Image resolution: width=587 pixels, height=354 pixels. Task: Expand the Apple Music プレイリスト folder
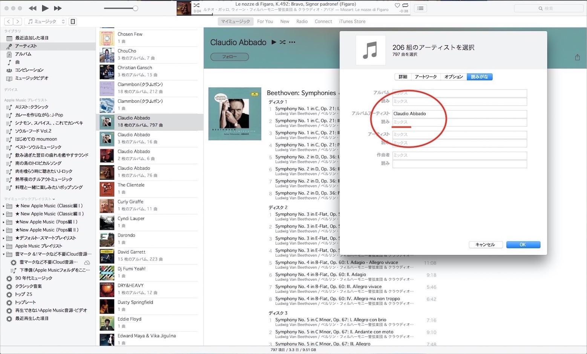3,246
